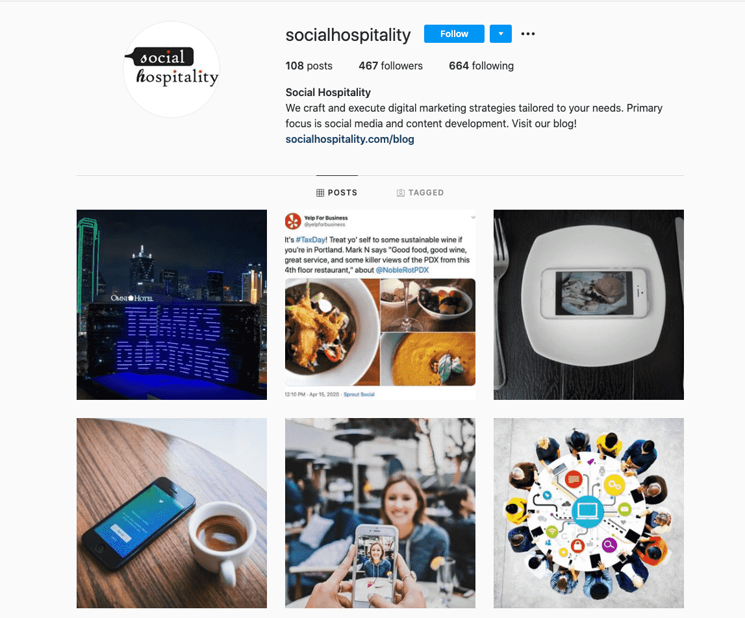The image size is (745, 618).
Task: Open the Yelp For Business tweet post
Action: point(380,304)
